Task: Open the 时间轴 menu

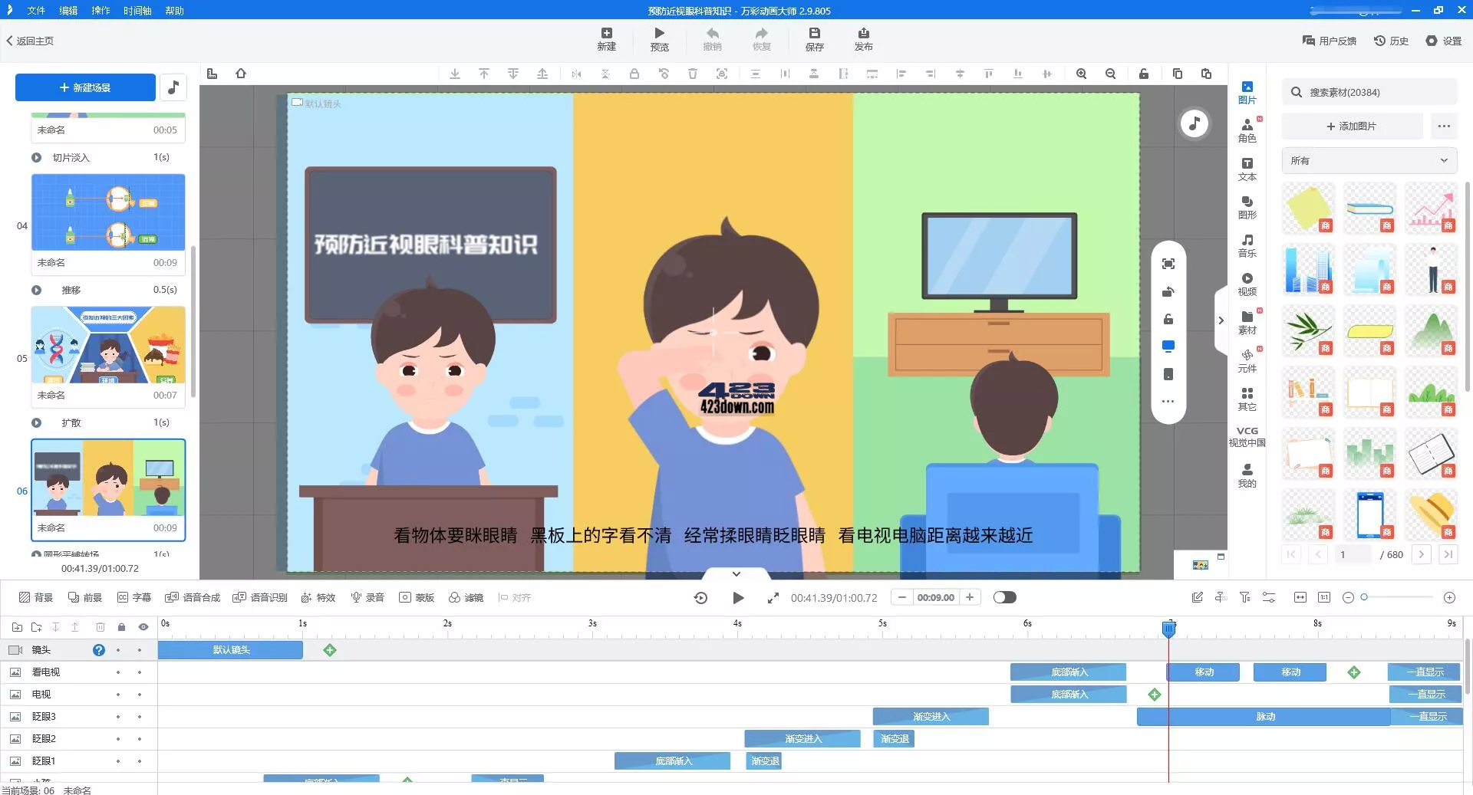Action: tap(137, 11)
